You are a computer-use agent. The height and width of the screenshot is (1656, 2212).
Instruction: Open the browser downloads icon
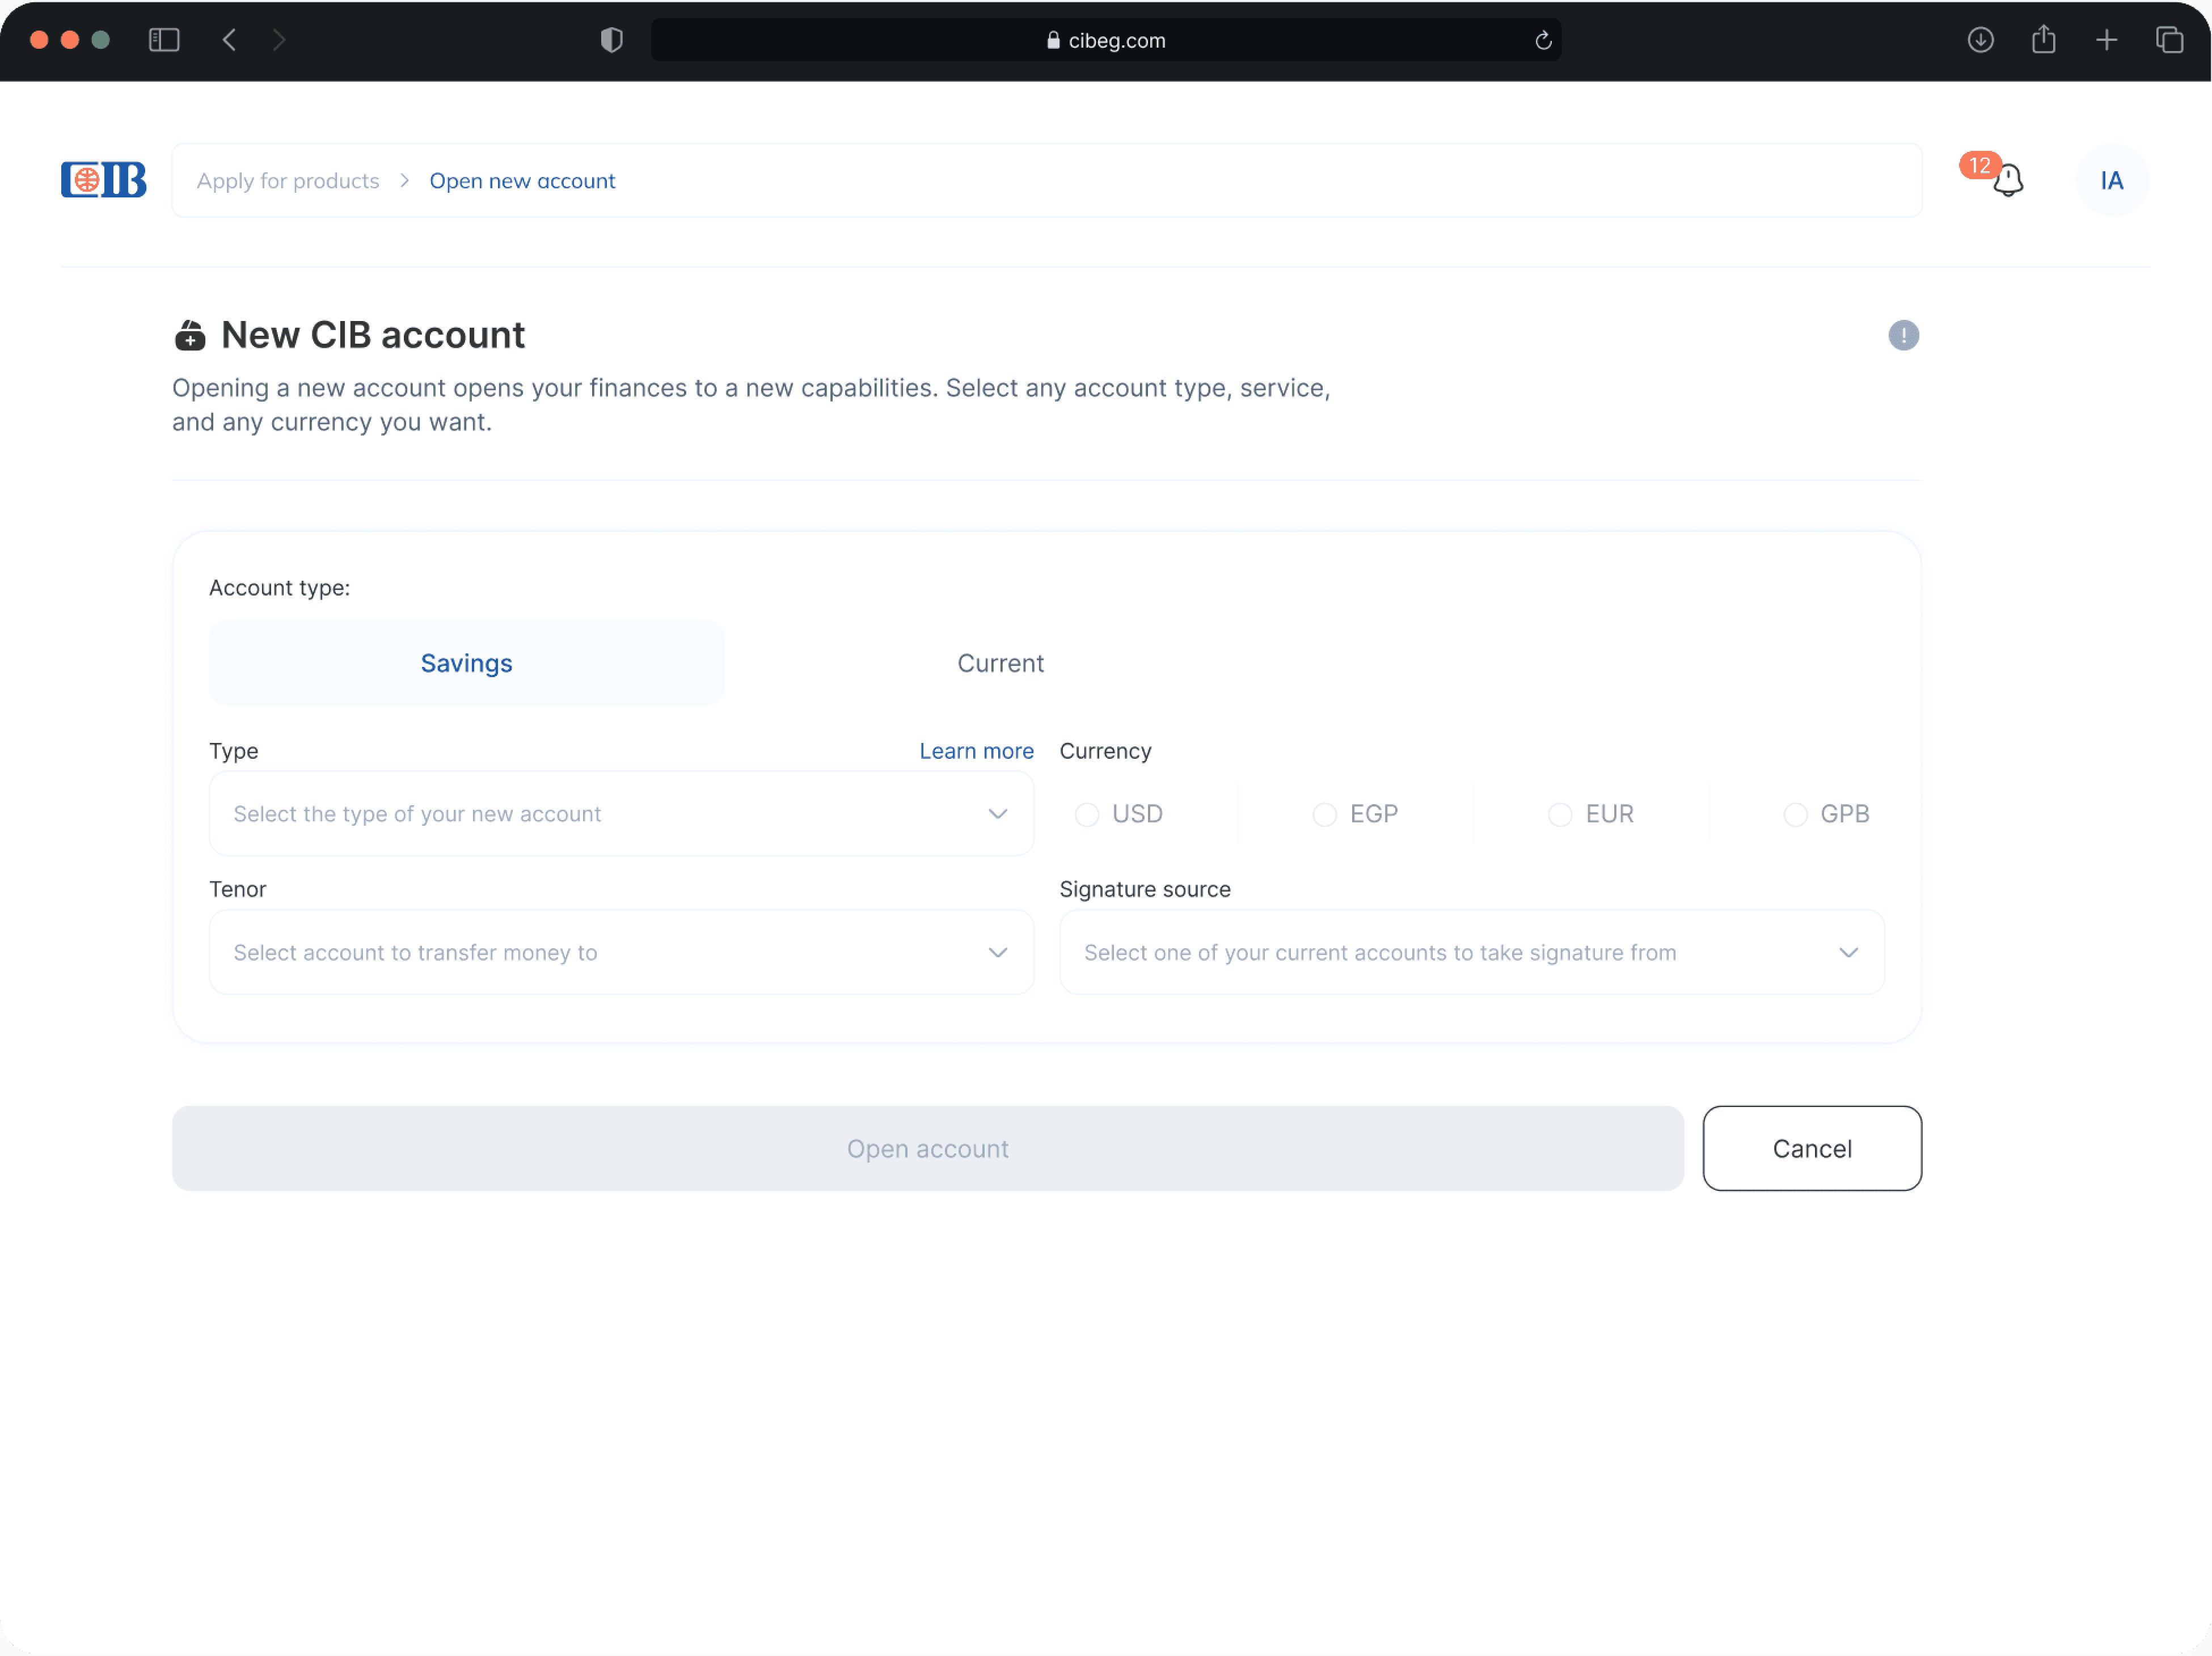1980,40
